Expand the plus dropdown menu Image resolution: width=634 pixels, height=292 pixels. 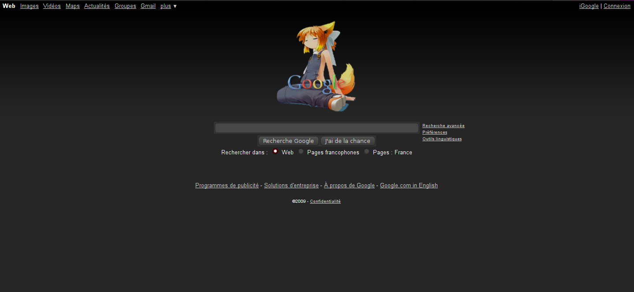click(x=168, y=6)
